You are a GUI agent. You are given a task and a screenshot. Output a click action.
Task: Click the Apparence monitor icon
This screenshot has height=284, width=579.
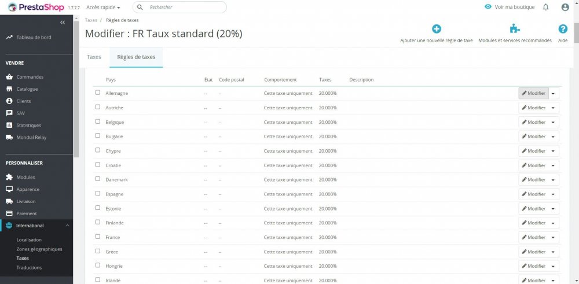tap(9, 189)
